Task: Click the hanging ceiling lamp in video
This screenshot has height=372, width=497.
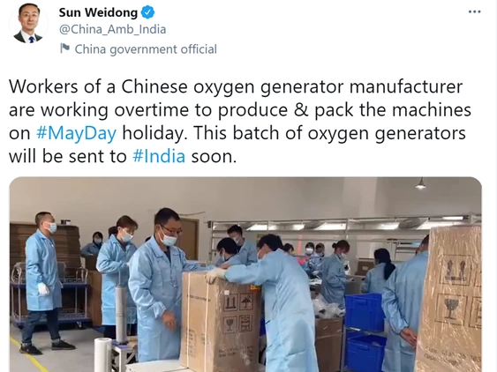Action: click(x=420, y=183)
